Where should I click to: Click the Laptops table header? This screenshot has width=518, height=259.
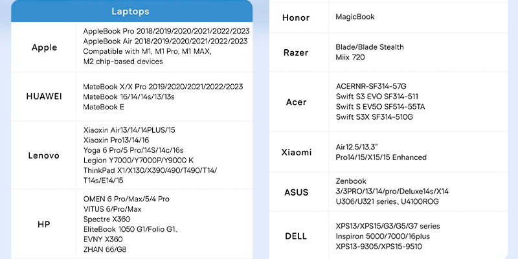pos(130,12)
